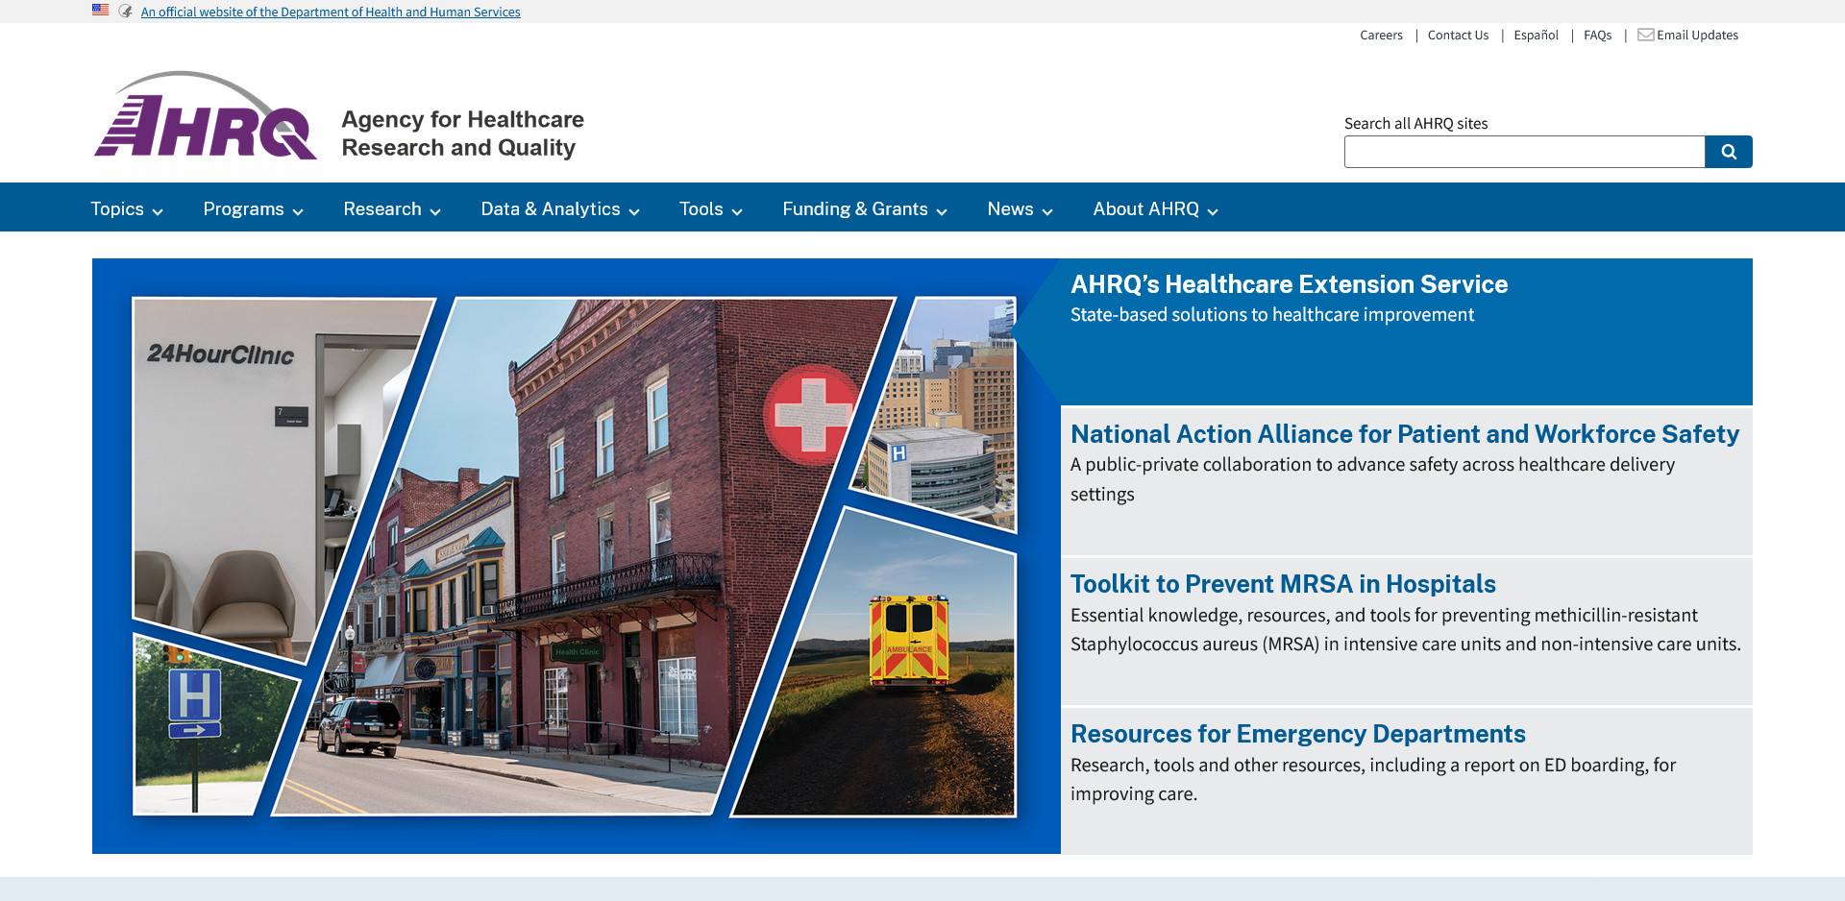
Task: Switch to Español version
Action: click(1536, 36)
